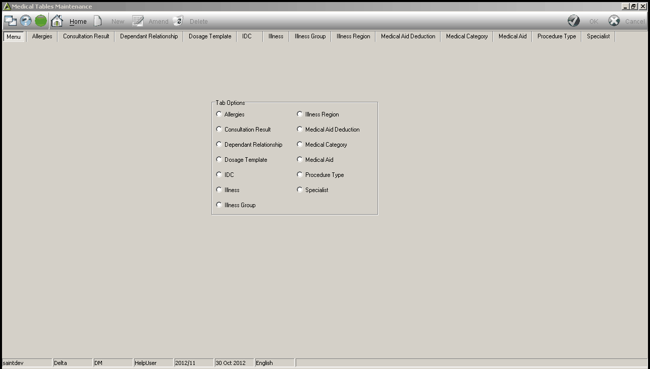
Task: Switch to the Medical Aid tab
Action: (512, 36)
